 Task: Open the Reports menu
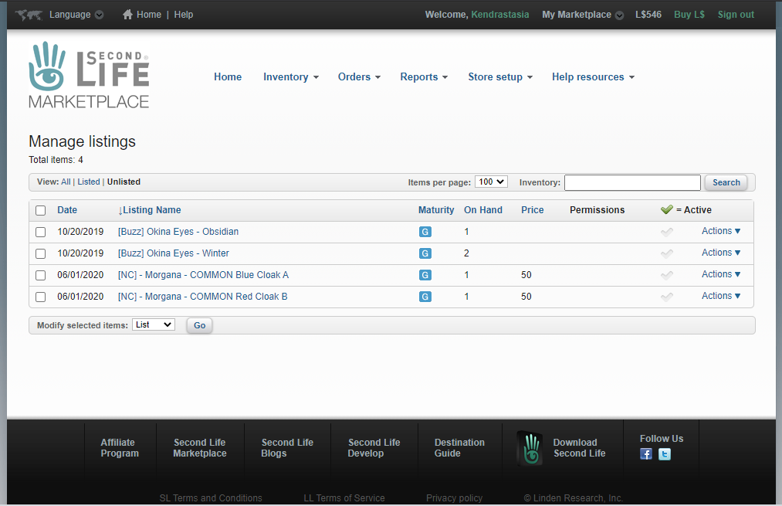click(424, 76)
